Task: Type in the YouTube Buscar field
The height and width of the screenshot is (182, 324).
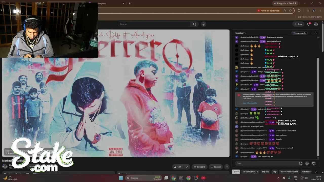Action: tap(154, 24)
